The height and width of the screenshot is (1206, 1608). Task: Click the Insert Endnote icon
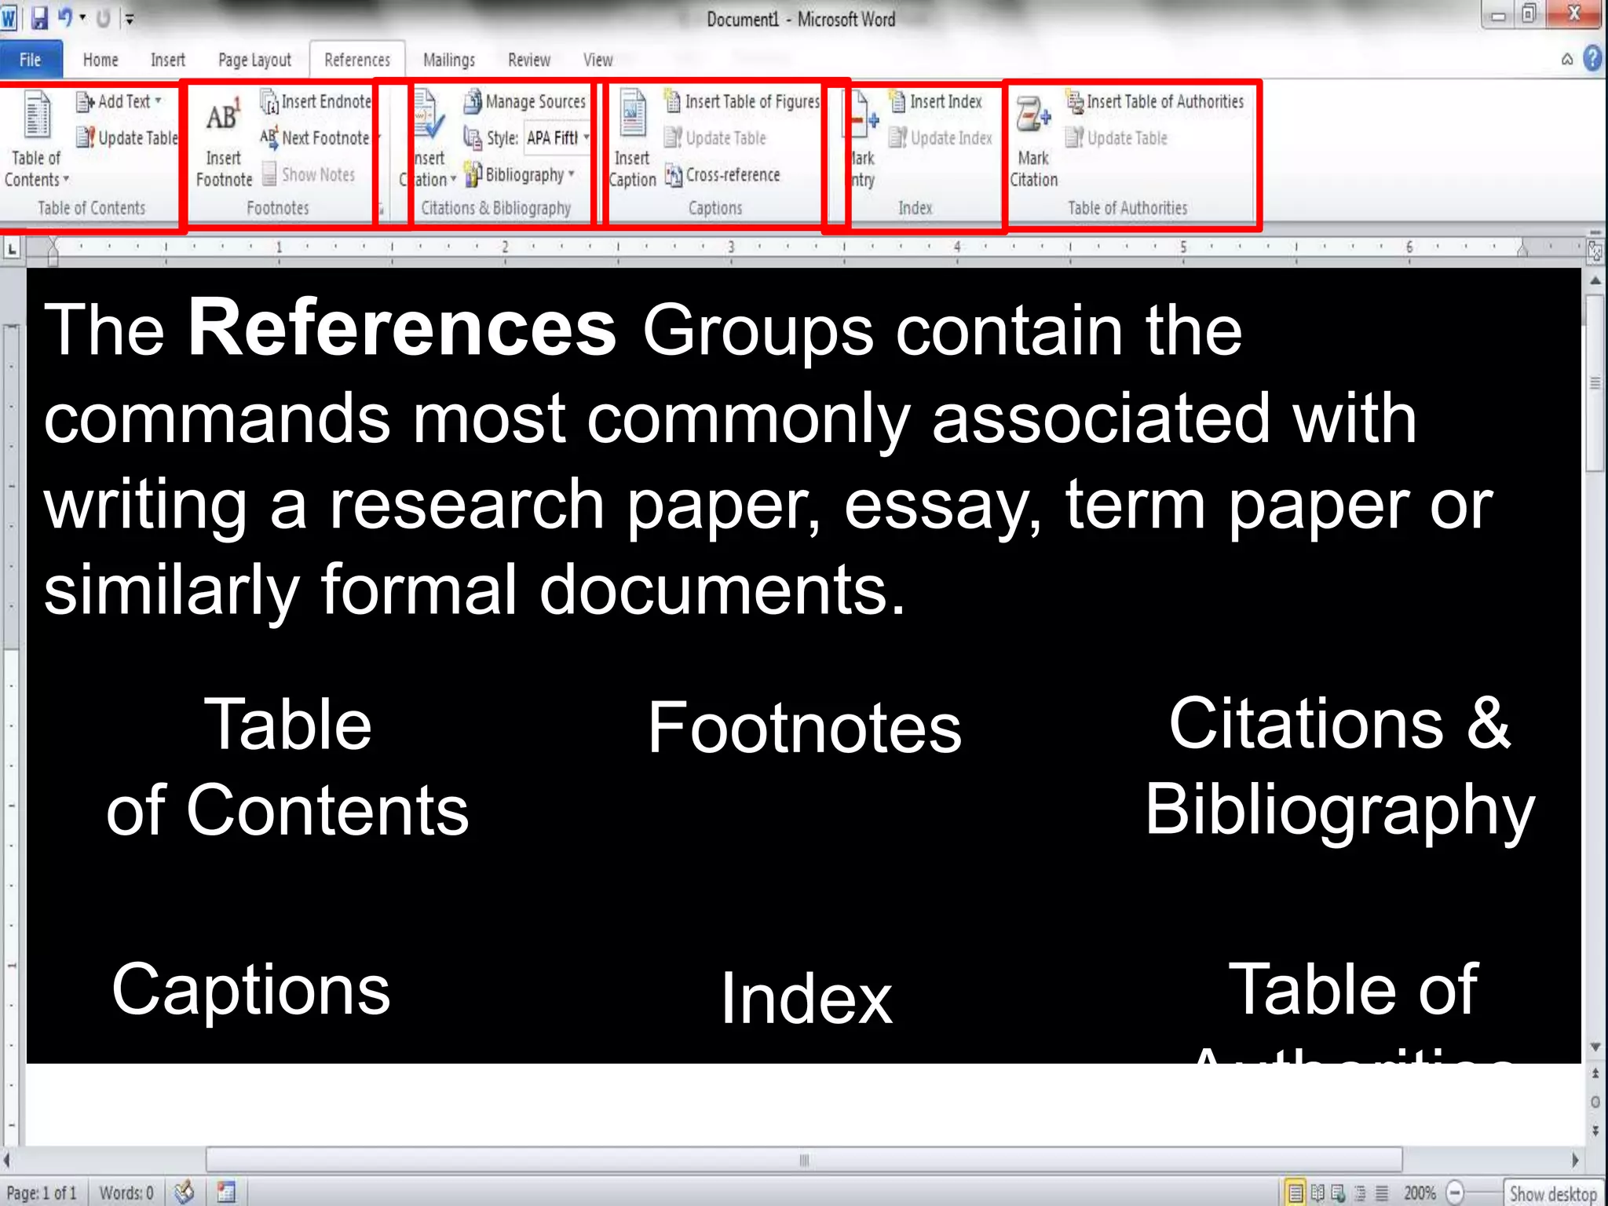316,101
